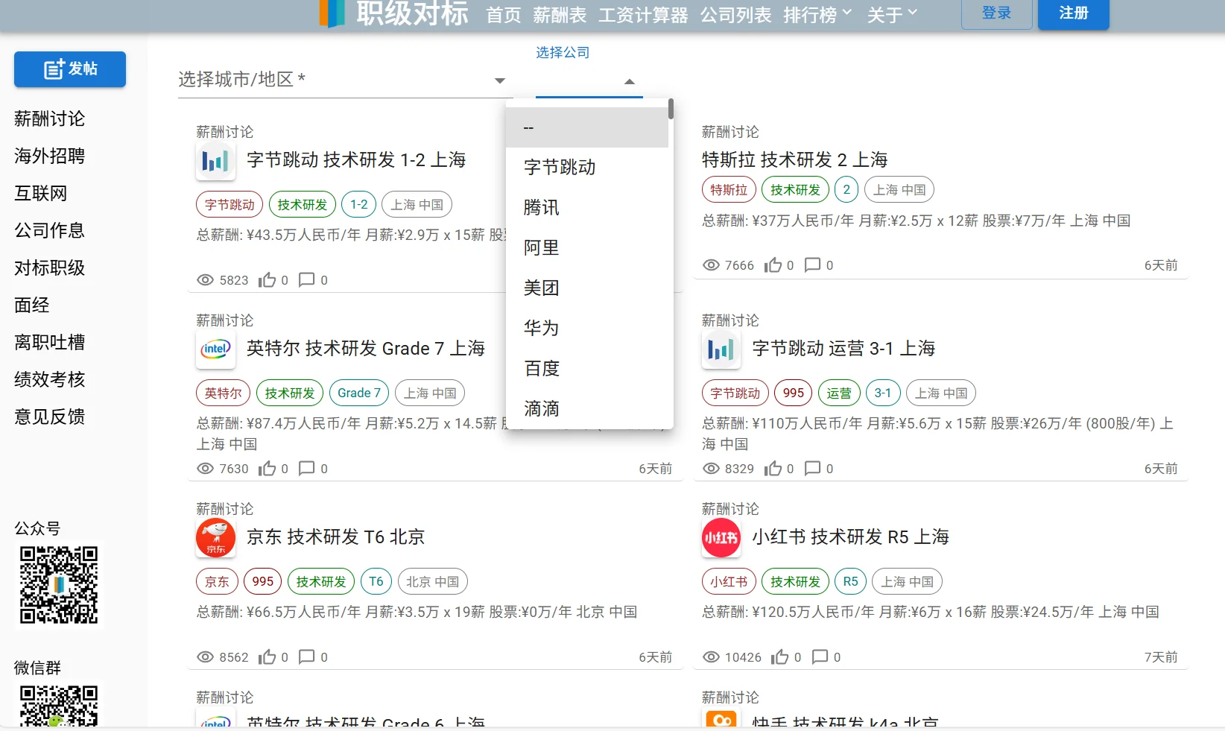This screenshot has width=1225, height=731.
Task: Click the Grade 7 tag chip
Action: coord(359,393)
